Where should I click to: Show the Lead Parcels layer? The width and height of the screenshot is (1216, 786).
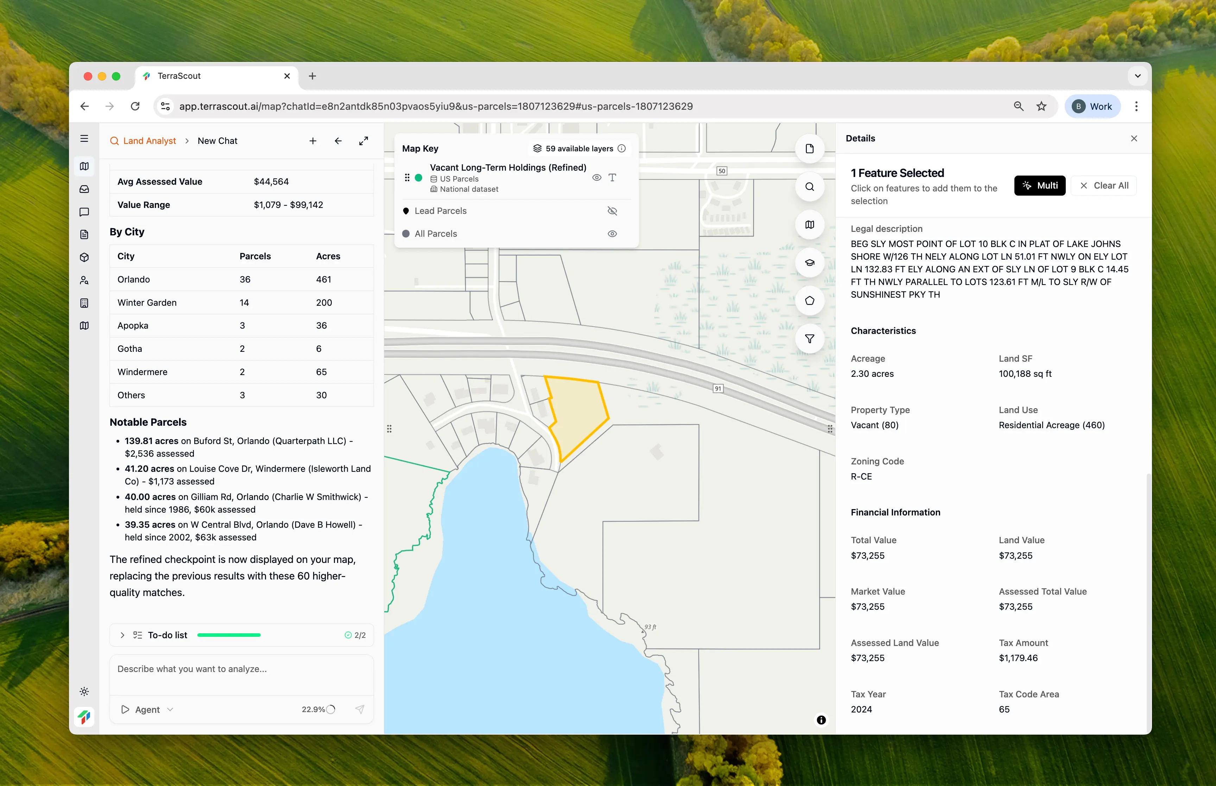[x=612, y=211]
